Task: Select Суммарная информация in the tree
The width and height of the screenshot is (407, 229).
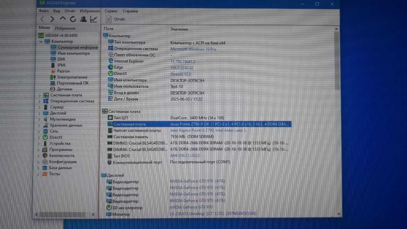Action: click(78, 47)
